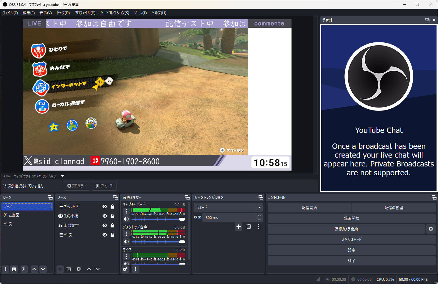Hide the ベース source
This screenshot has height=284, width=438.
(x=105, y=235)
